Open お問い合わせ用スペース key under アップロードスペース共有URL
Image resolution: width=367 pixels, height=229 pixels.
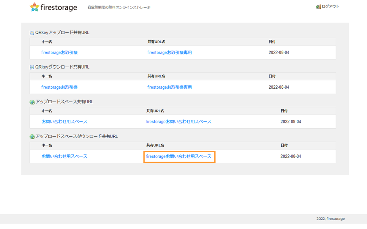pos(64,121)
